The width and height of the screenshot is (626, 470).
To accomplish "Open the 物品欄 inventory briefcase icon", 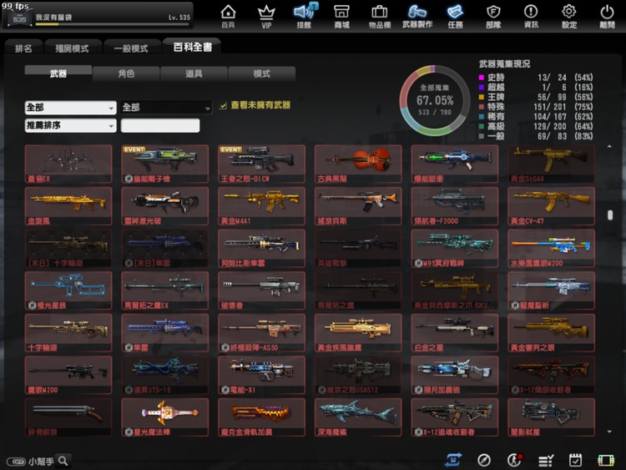I will coord(379,15).
